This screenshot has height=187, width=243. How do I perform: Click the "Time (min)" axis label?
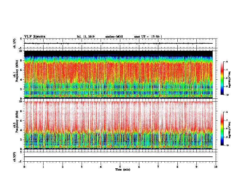123,170
